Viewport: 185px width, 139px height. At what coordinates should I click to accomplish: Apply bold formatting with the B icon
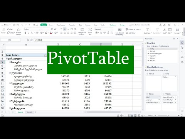pyautogui.click(x=25, y=33)
